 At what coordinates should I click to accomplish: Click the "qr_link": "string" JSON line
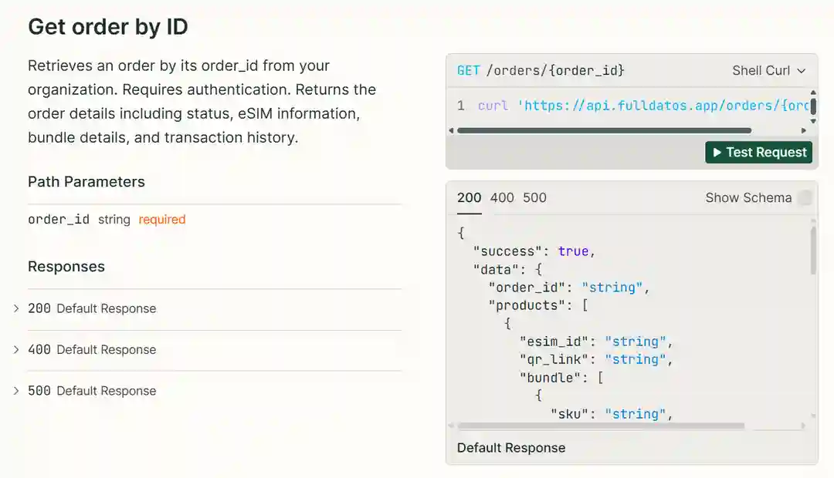(x=596, y=359)
